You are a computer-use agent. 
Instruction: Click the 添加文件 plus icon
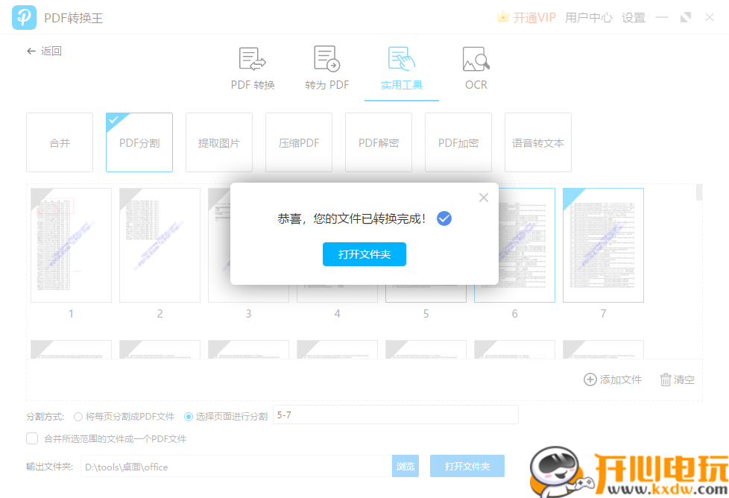point(589,379)
